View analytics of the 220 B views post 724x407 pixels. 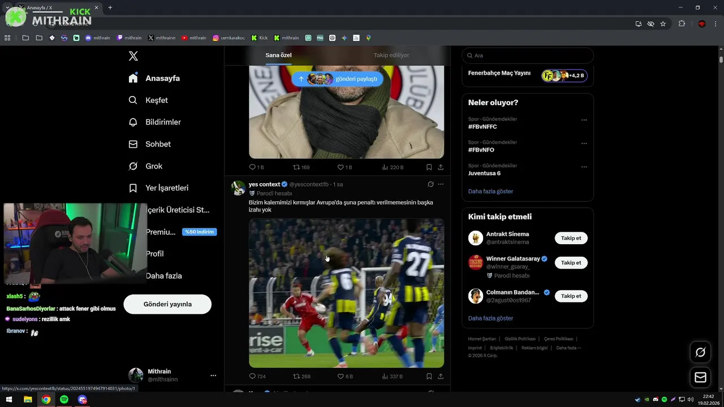(x=393, y=167)
